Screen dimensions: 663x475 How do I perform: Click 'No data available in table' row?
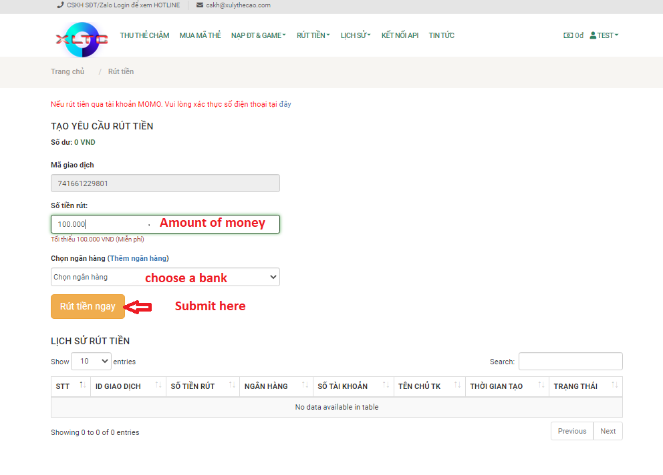337,407
